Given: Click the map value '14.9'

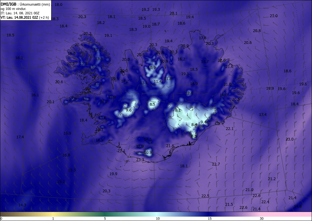Looking at the screenshot, I should [194, 84].
